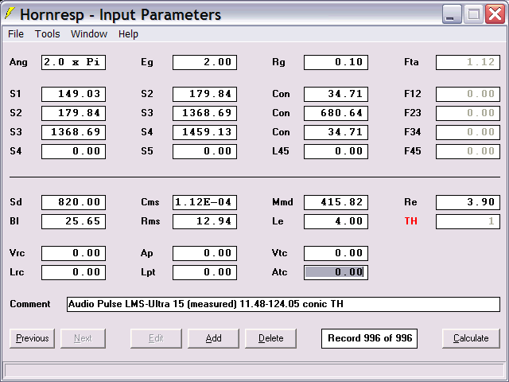Select the Sd field with value 820.00
Screen dimensions: 509x382
73,202
